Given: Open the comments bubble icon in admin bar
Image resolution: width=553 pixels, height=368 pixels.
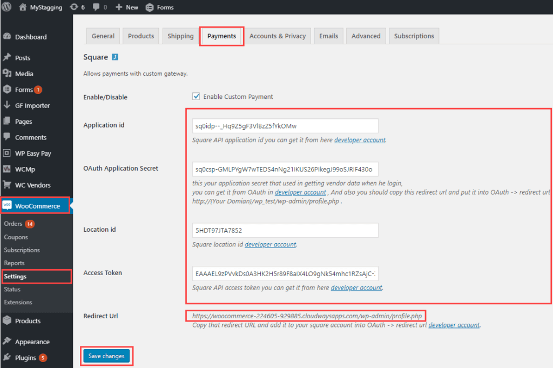Looking at the screenshot, I should click(x=96, y=7).
